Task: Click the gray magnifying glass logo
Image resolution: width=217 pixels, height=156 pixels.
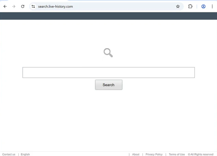Action: [x=108, y=53]
